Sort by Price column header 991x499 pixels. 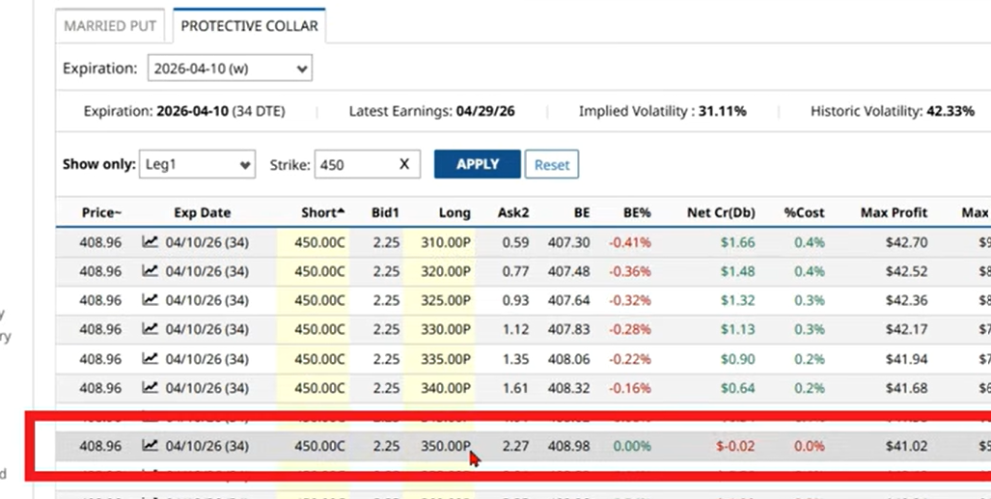click(101, 212)
